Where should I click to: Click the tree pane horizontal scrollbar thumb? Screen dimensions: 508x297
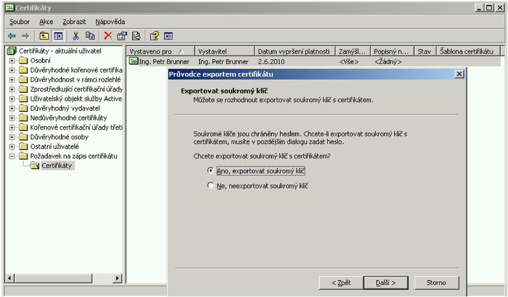[54, 278]
